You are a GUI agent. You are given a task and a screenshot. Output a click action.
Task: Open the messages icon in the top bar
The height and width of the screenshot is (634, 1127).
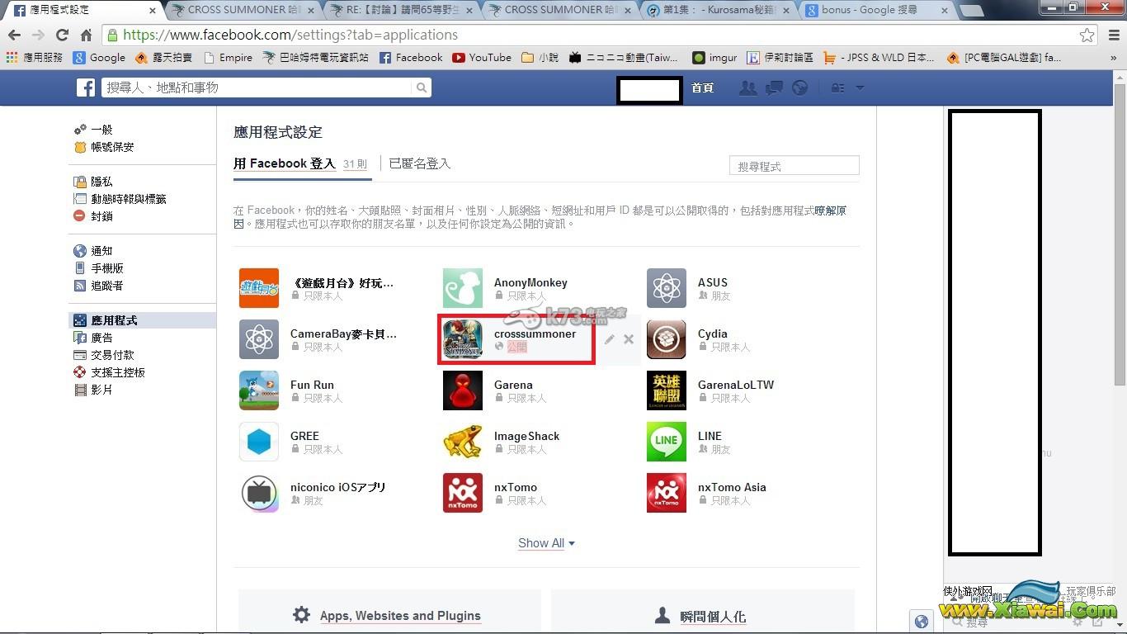(774, 88)
